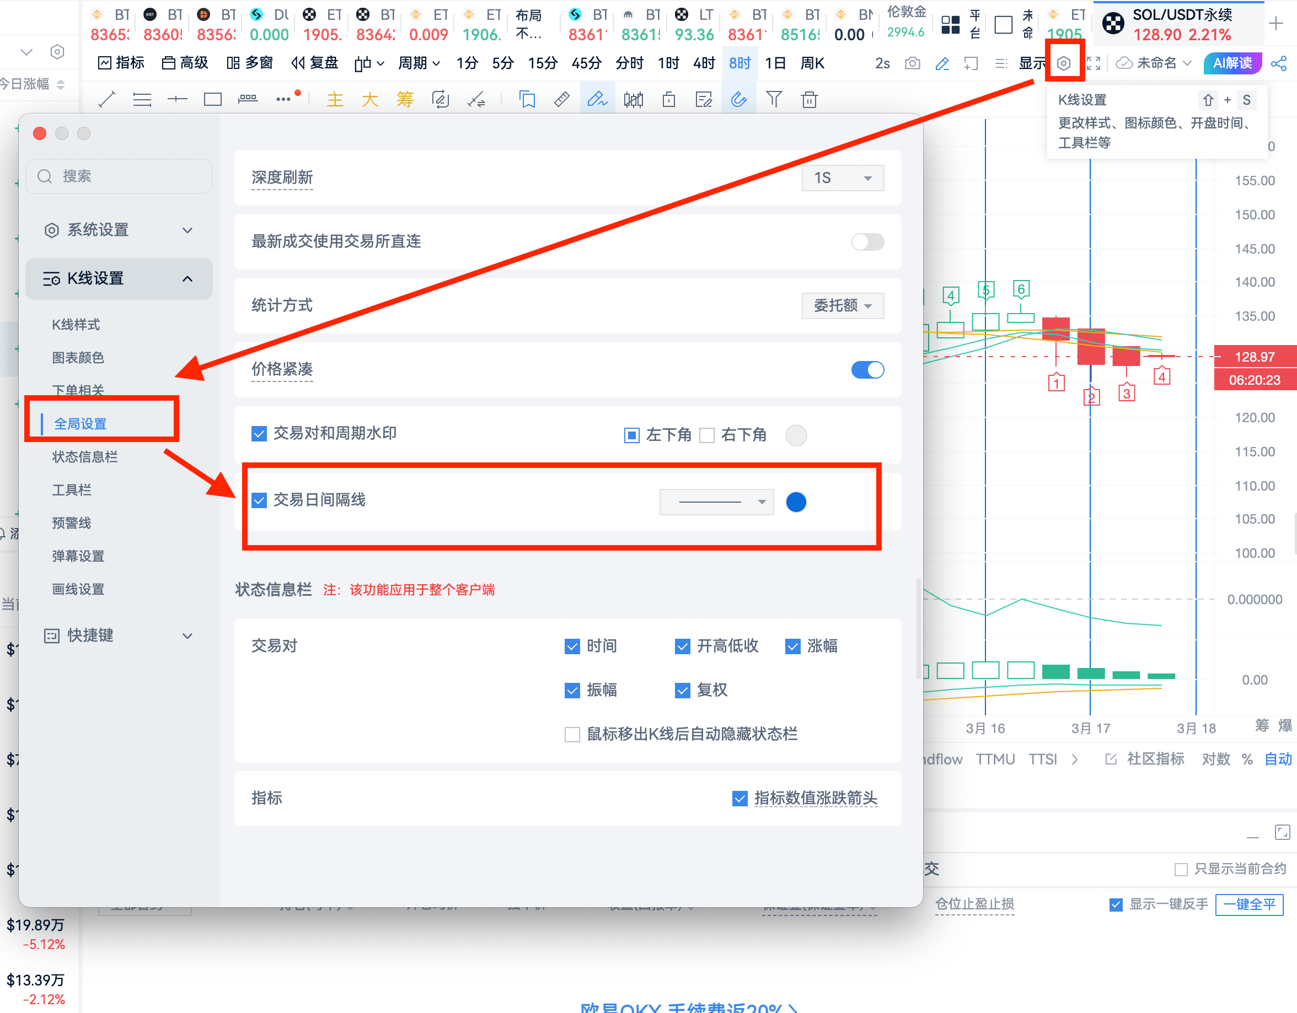Click the lock drawings icon
This screenshot has height=1013, width=1297.
coord(669,99)
